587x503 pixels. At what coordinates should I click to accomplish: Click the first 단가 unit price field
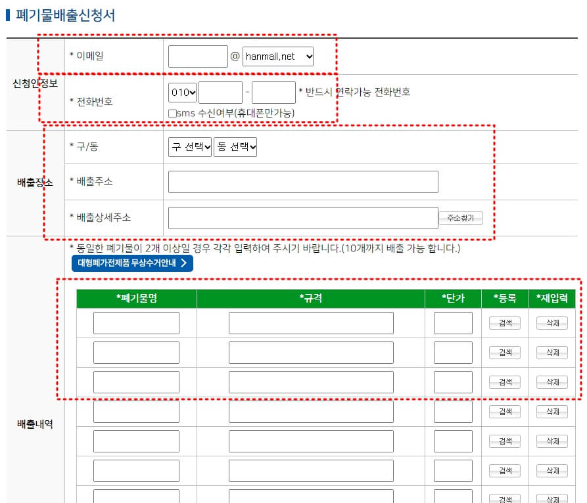(453, 322)
